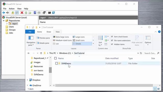This screenshot has height=92, width=163.
Task: Select the SVNDemo folder in file list
Action: click(x=66, y=63)
